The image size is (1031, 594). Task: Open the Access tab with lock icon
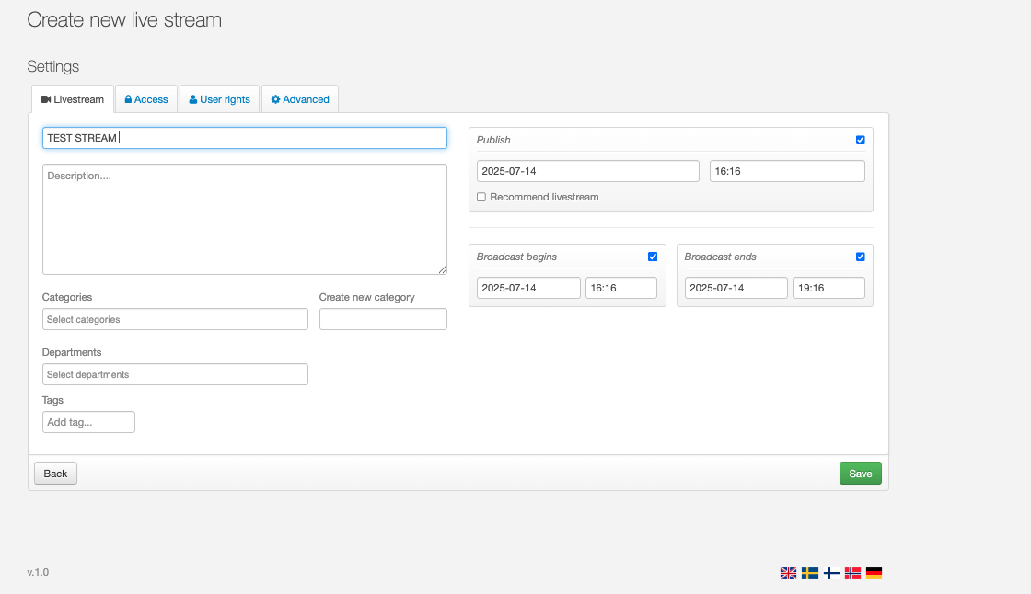pos(146,99)
